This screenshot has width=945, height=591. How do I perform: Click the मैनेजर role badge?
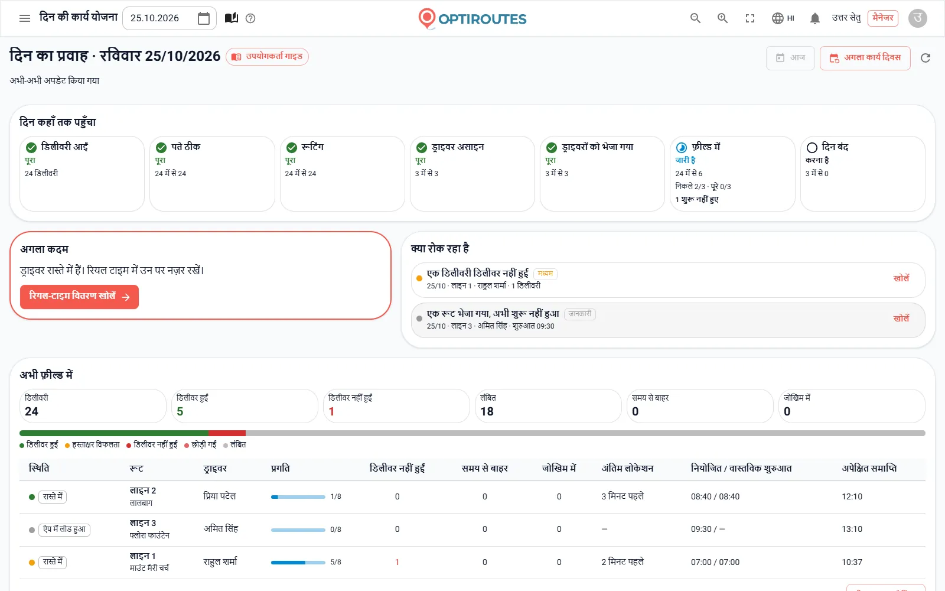coord(883,18)
